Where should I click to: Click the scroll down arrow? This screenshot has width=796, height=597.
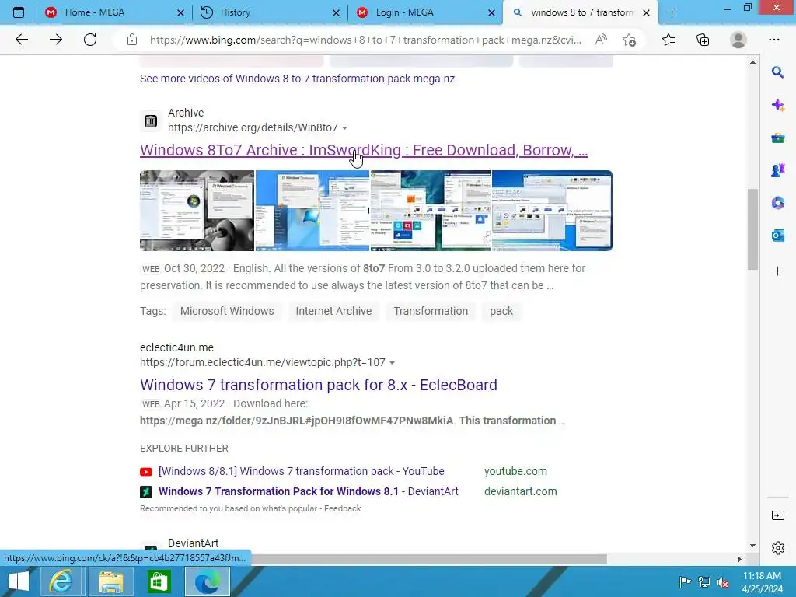[752, 546]
